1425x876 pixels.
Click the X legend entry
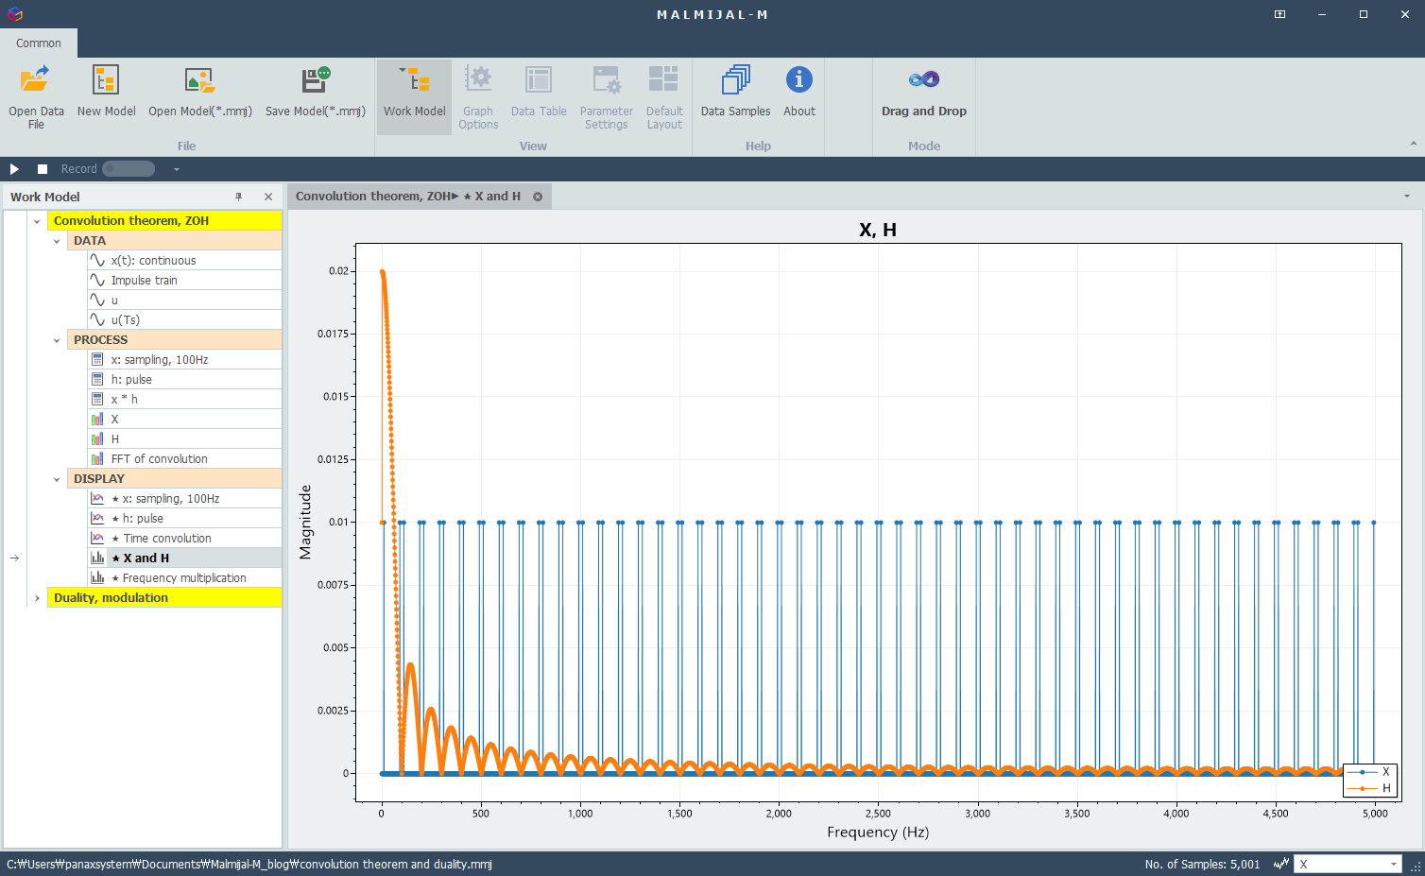pos(1368,772)
